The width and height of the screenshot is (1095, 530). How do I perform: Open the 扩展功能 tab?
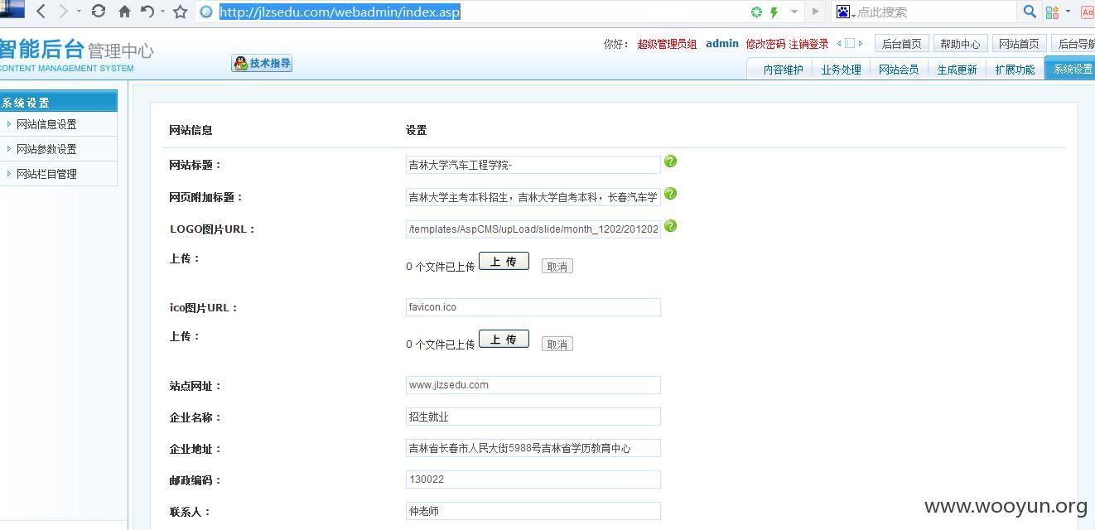(x=1015, y=70)
